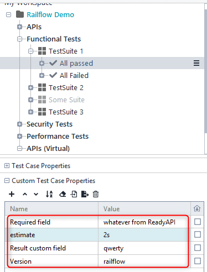Move property up with the up arrow

coord(25,194)
